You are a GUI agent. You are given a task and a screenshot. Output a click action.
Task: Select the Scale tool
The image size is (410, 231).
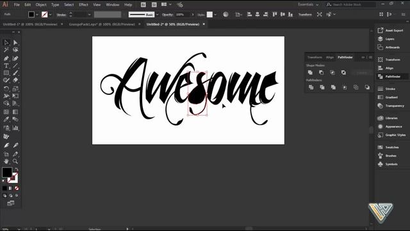point(15,89)
